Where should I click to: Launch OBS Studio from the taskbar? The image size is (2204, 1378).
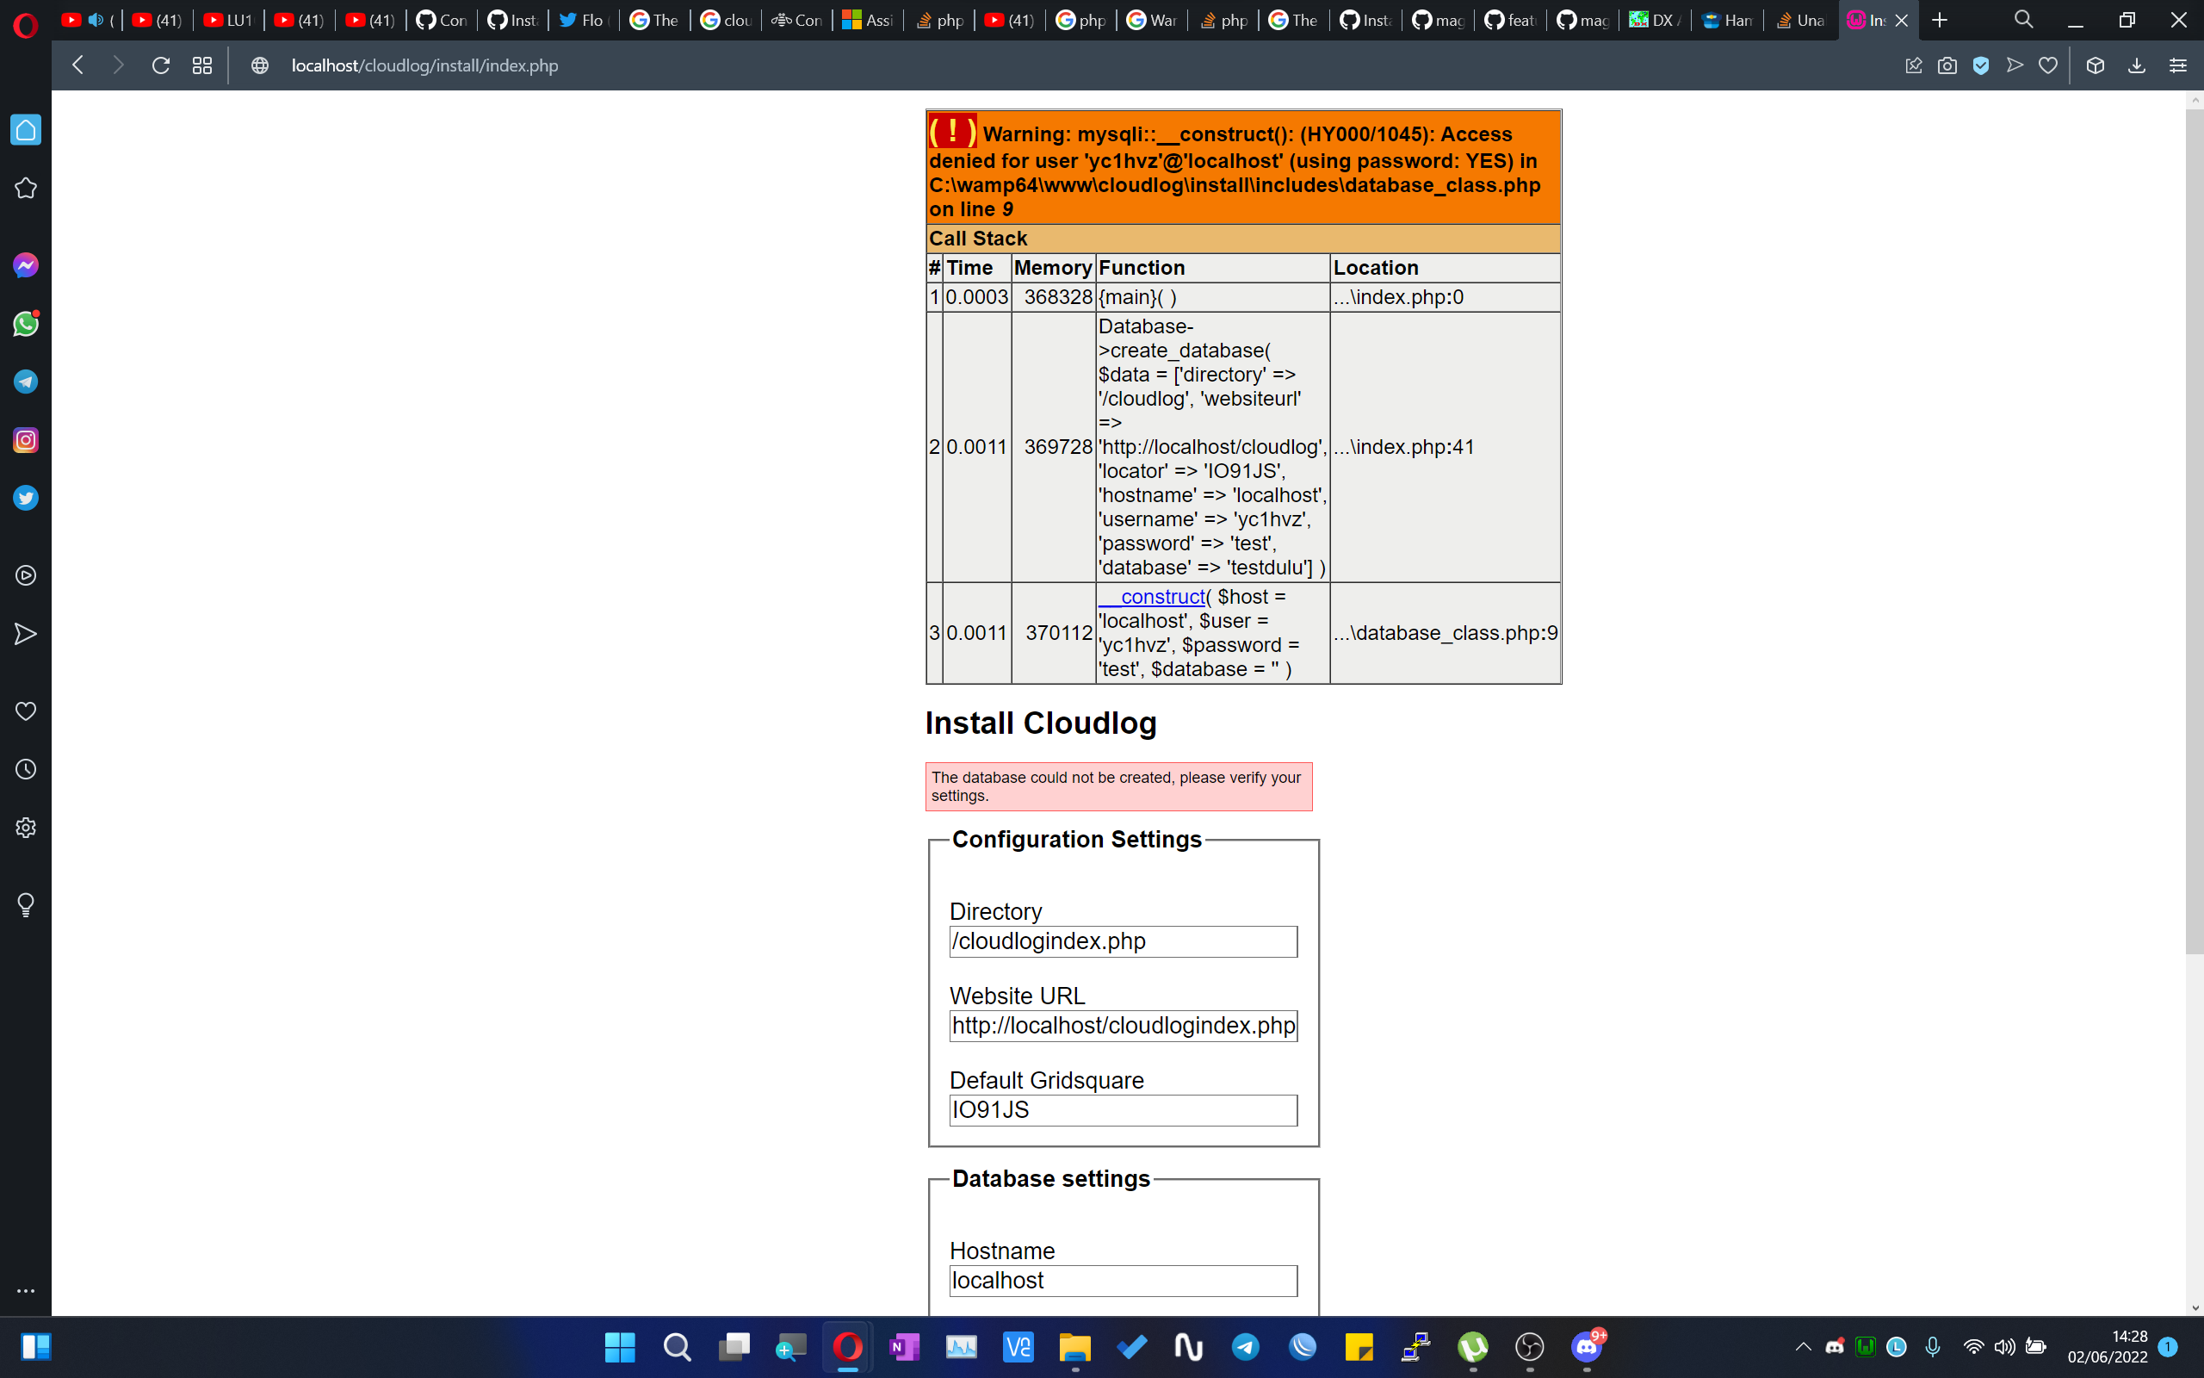(1530, 1348)
